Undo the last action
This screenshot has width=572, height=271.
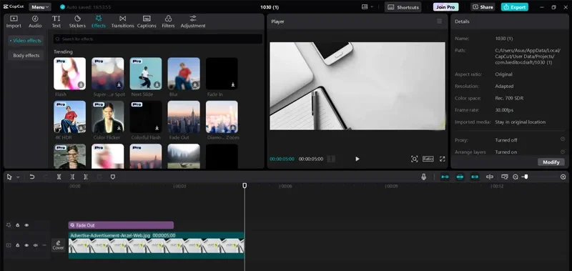pos(32,177)
